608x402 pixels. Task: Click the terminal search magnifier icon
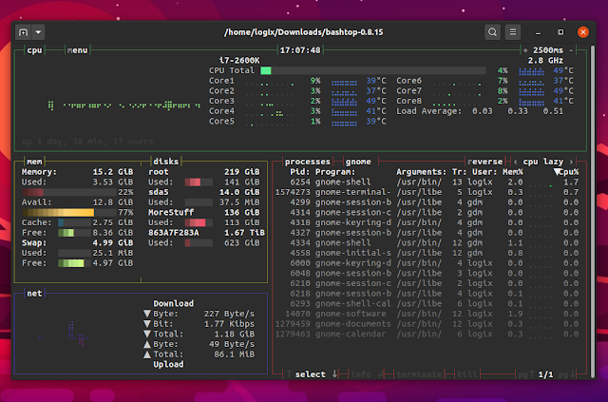pyautogui.click(x=492, y=31)
